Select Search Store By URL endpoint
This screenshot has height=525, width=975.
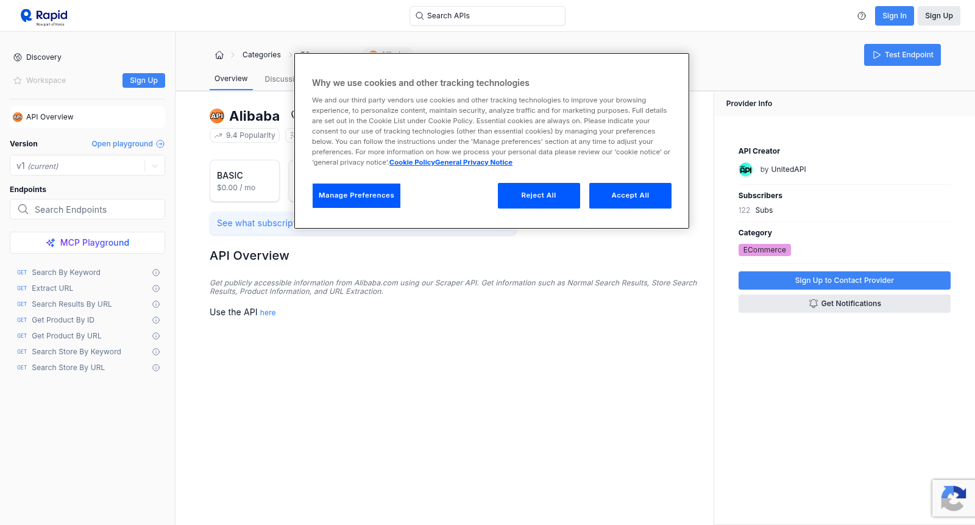[68, 368]
